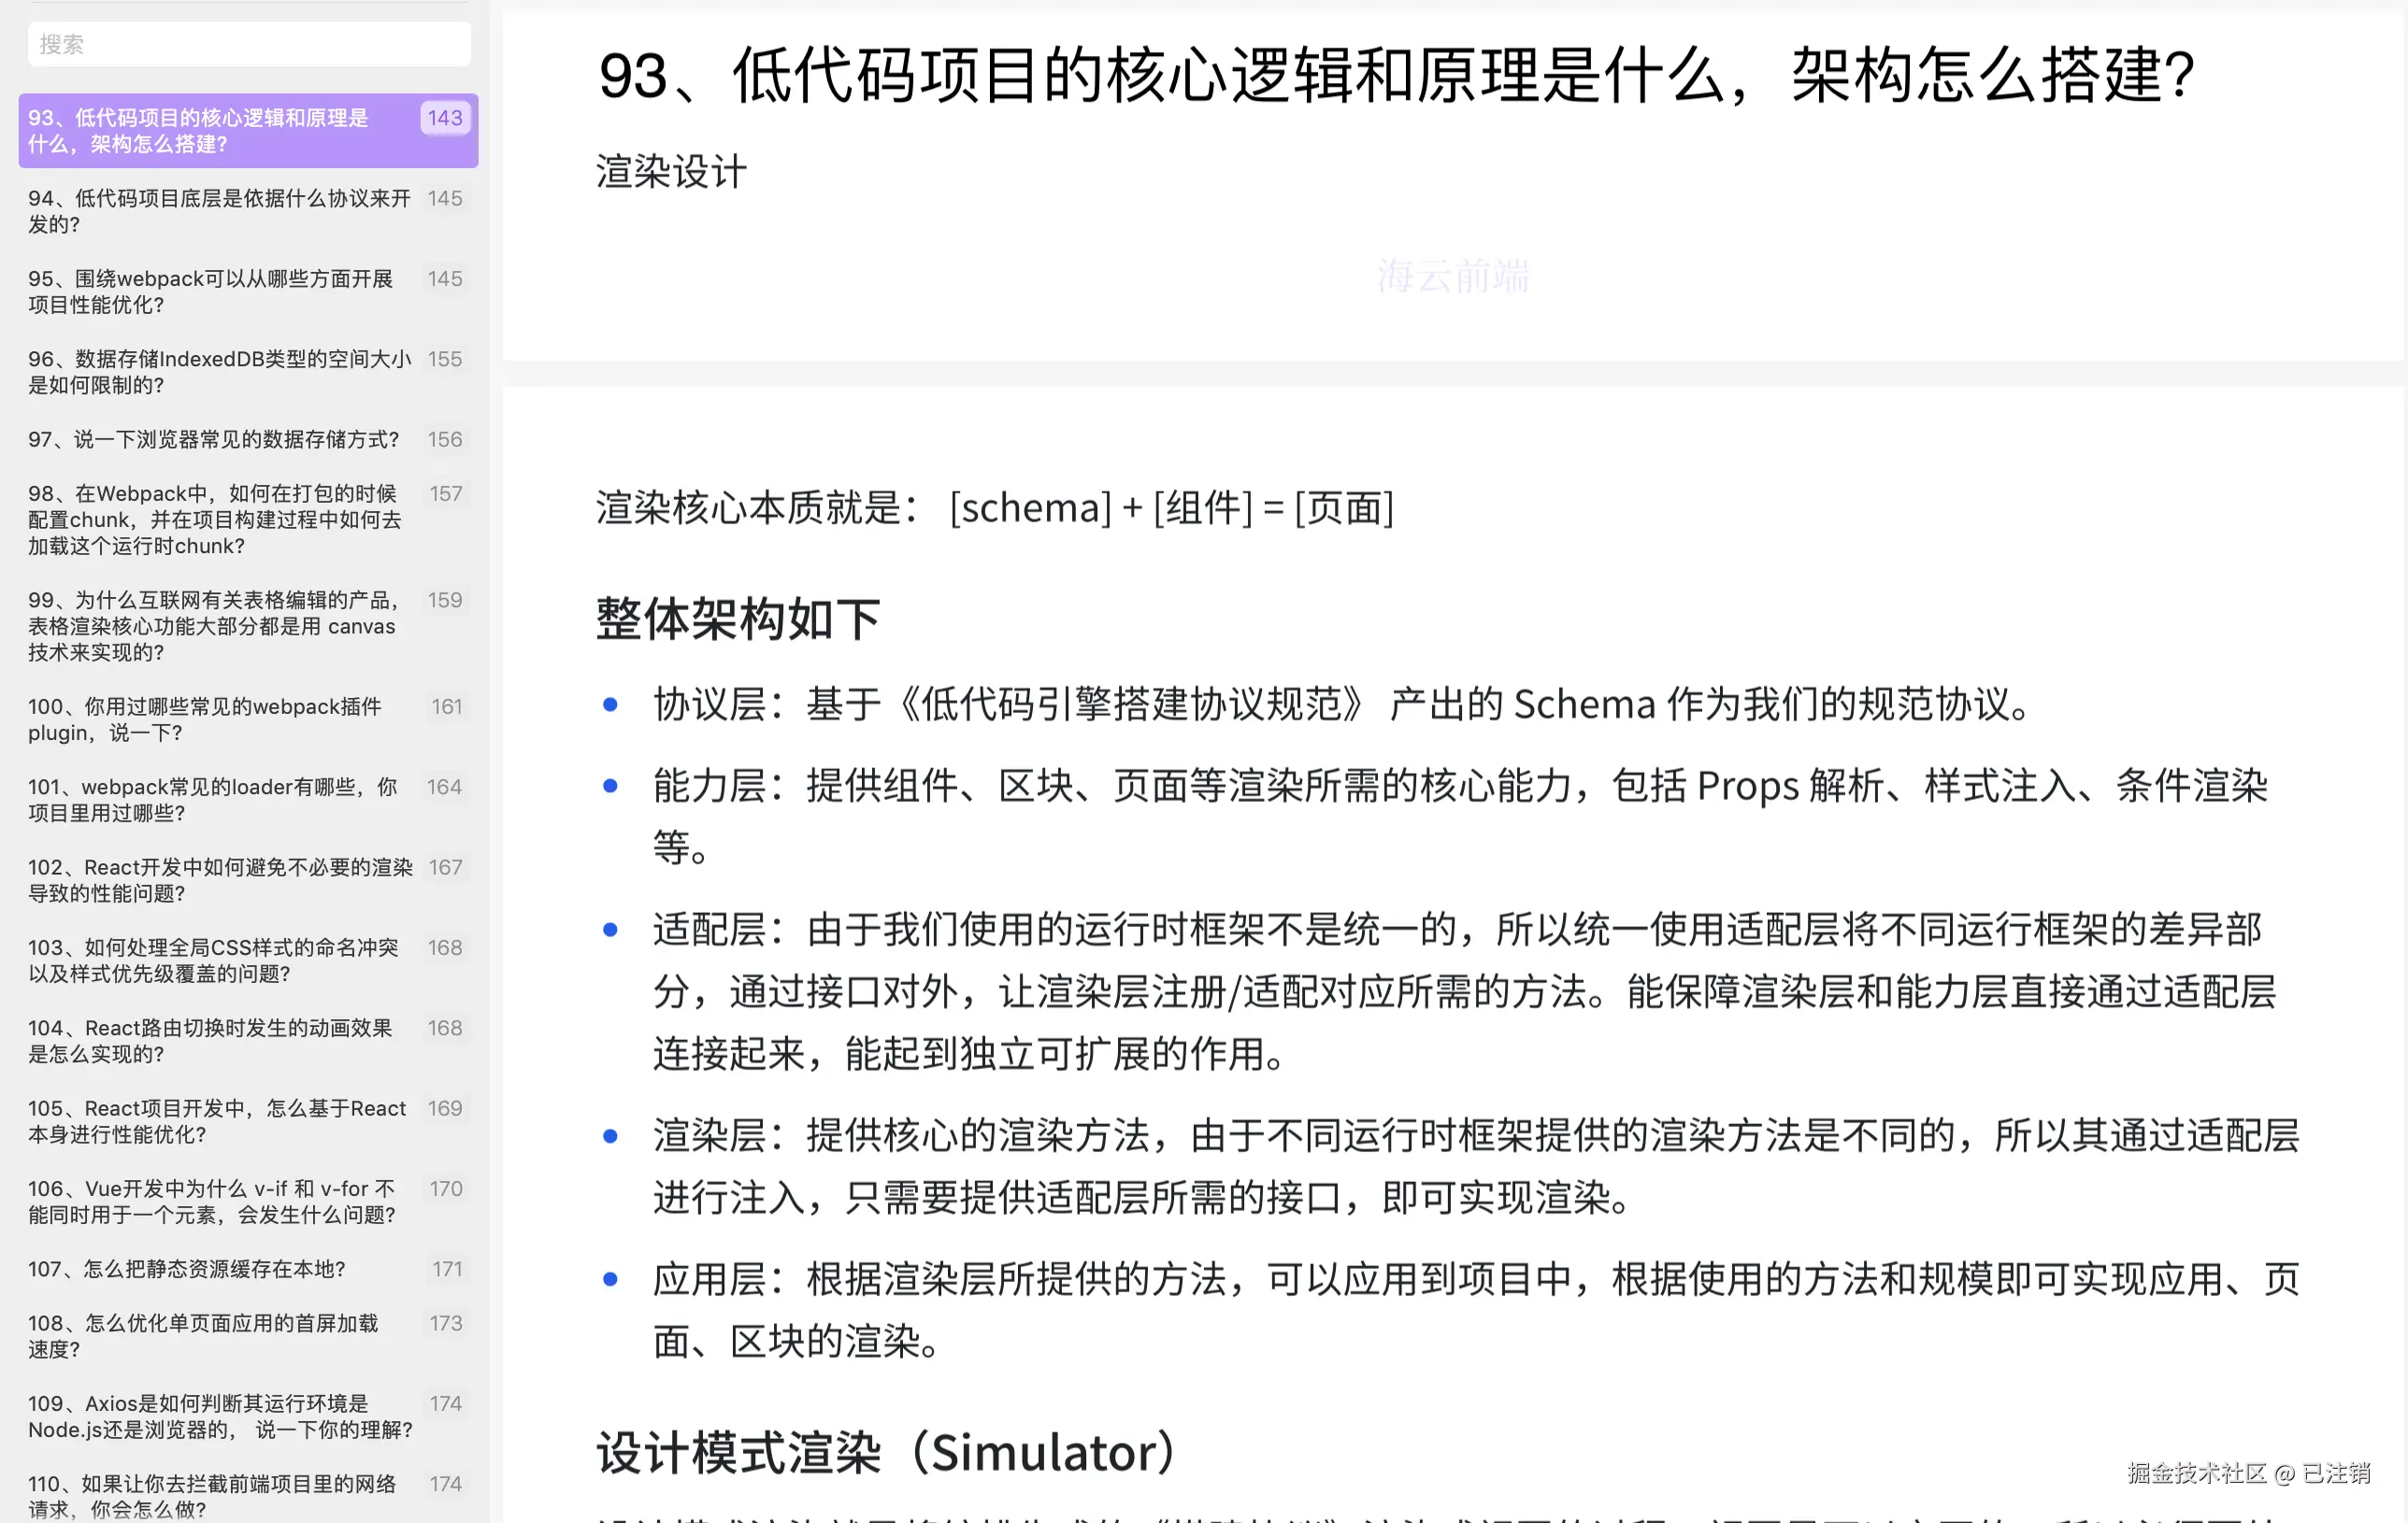Image resolution: width=2408 pixels, height=1523 pixels.
Task: Go to entry 96 IndexedDB空间大小
Action: pos(219,372)
